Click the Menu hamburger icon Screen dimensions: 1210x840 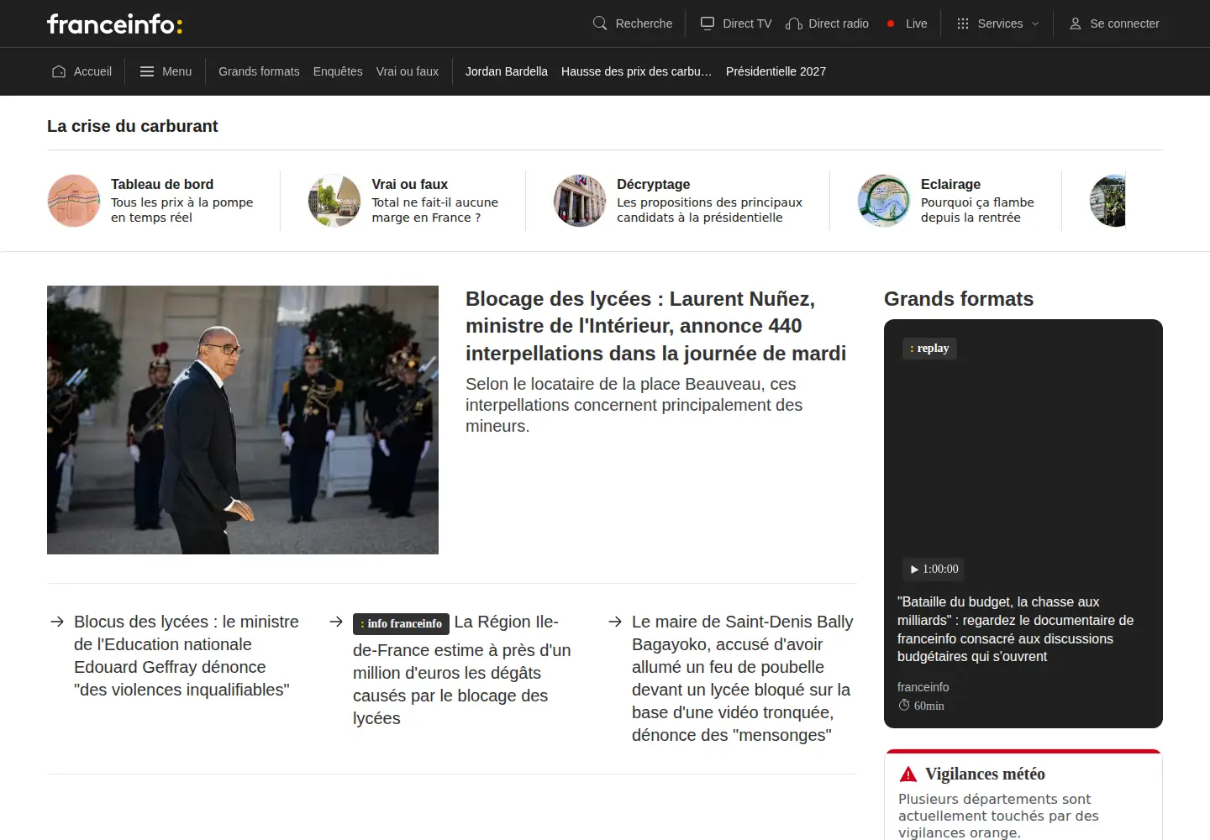(147, 71)
